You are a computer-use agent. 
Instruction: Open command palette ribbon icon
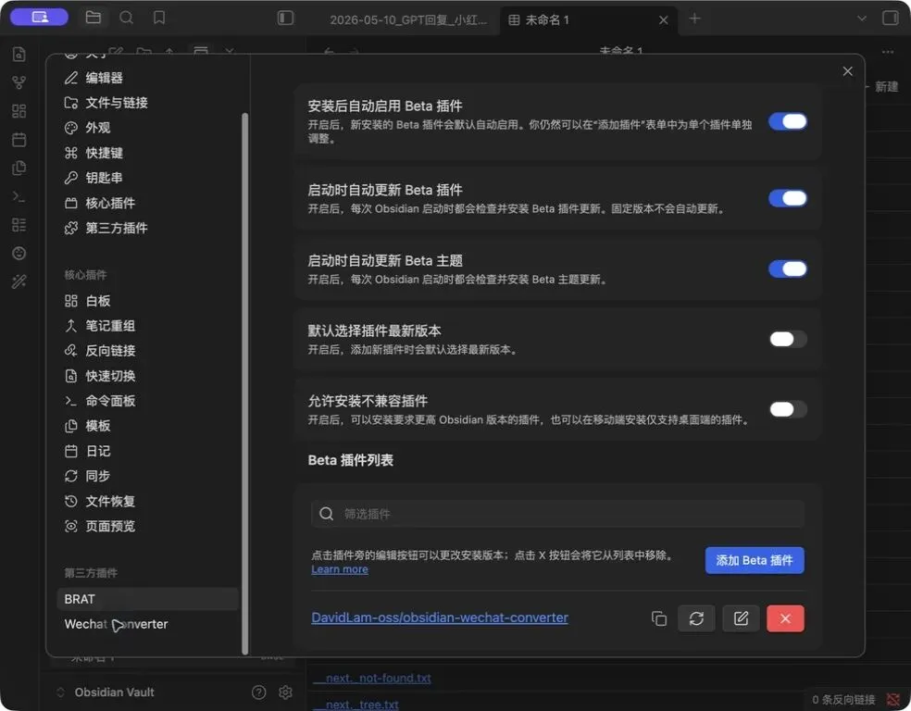[x=19, y=196]
